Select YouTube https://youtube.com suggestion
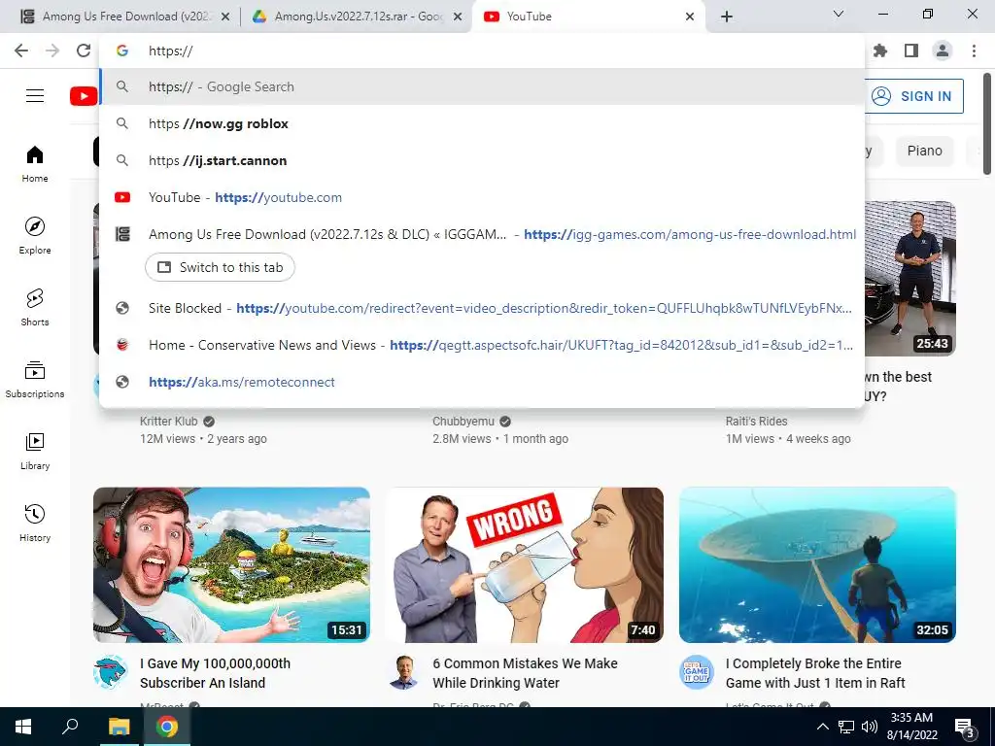The height and width of the screenshot is (746, 995). (482, 197)
